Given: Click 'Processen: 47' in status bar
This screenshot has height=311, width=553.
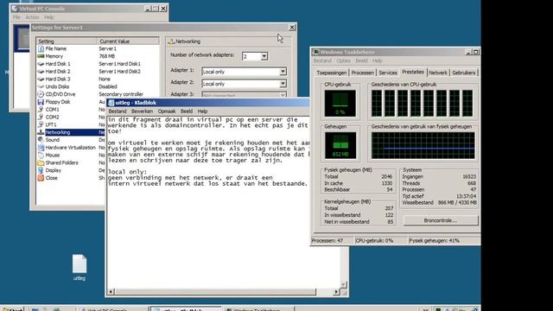Looking at the screenshot, I should 327,240.
